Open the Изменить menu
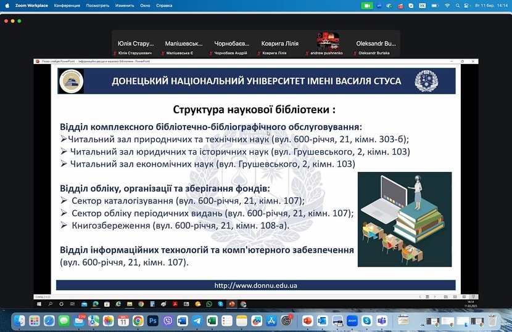The width and height of the screenshot is (512, 332). coord(125,6)
